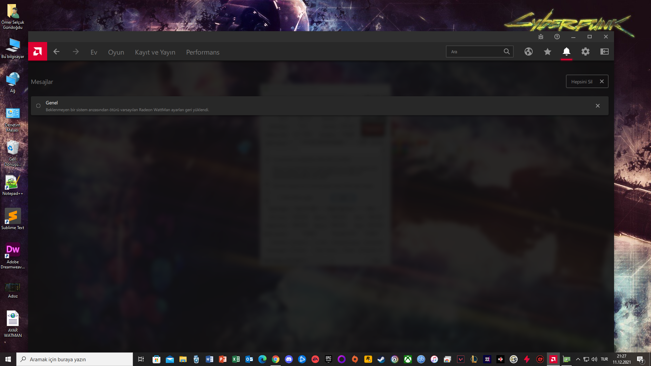This screenshot has width=651, height=366.
Task: Open Discord from the taskbar
Action: point(289,359)
